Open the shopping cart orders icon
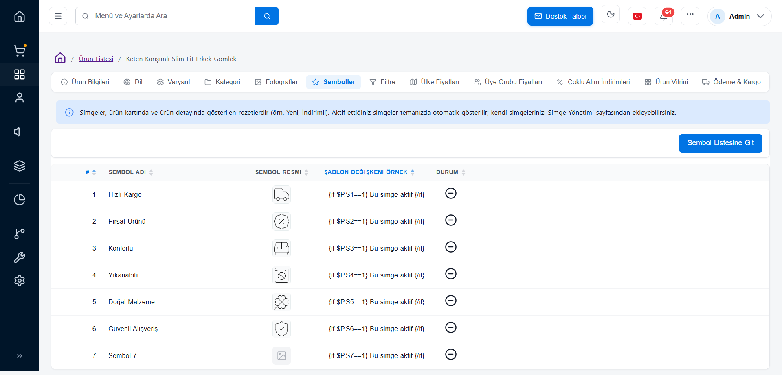This screenshot has height=375, width=782. click(20, 50)
